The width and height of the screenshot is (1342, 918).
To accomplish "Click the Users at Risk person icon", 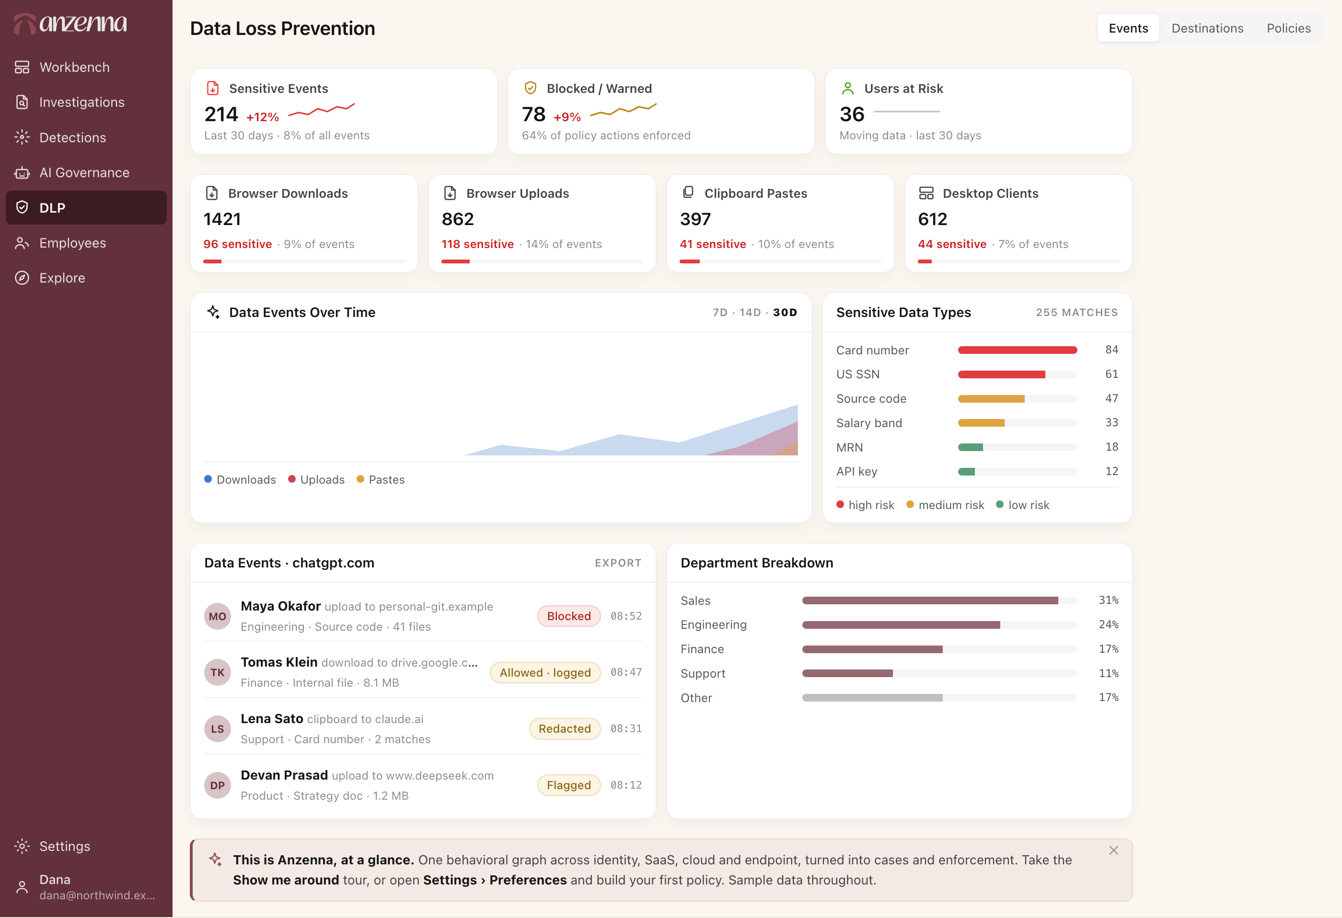I will tap(848, 88).
